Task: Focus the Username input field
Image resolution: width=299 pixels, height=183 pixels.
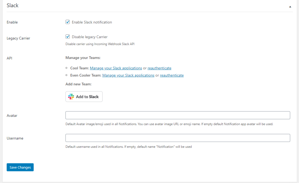Action: [178, 138]
